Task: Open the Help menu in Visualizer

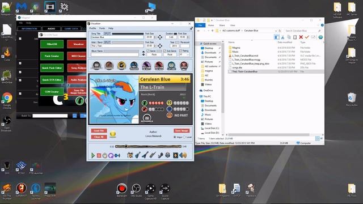Action: (111, 28)
